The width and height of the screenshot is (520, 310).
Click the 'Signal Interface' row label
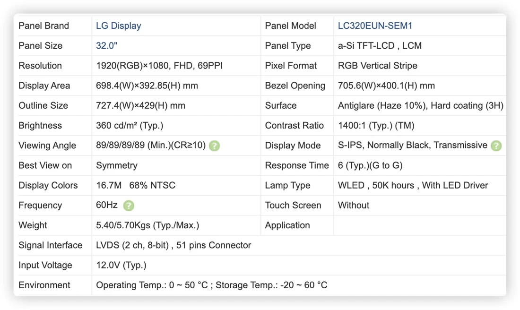click(x=51, y=245)
